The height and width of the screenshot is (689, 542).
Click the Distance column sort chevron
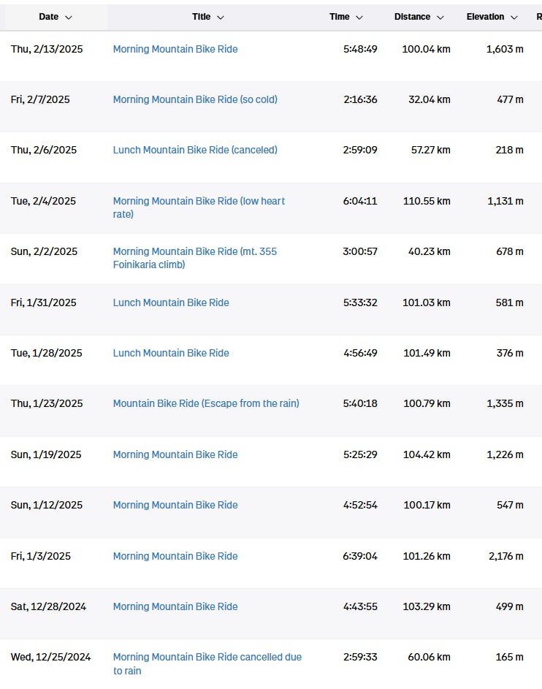(440, 17)
